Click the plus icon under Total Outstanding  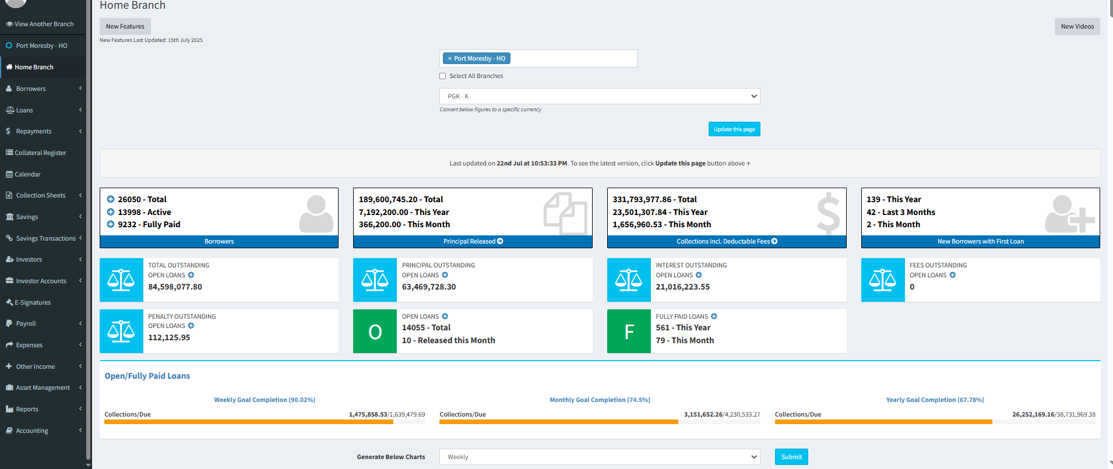(x=191, y=275)
